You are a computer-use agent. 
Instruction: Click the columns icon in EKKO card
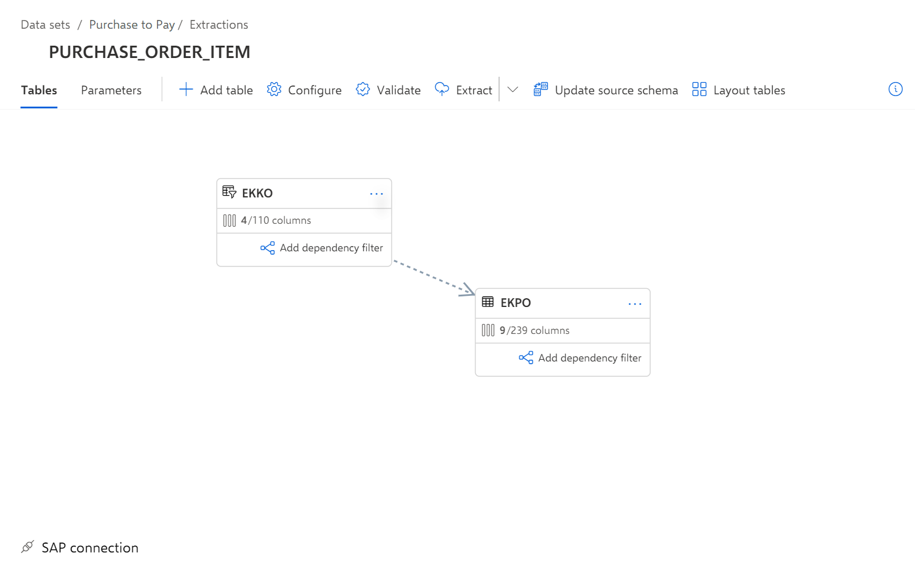230,220
